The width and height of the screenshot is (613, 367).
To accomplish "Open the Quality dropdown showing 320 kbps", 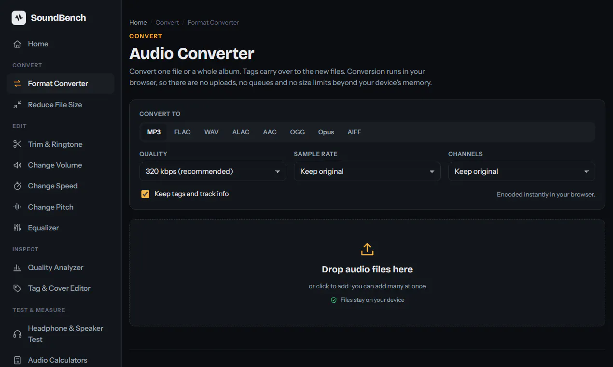I will point(213,171).
